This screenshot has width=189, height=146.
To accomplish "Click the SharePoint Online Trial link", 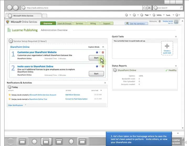I will point(38,99).
